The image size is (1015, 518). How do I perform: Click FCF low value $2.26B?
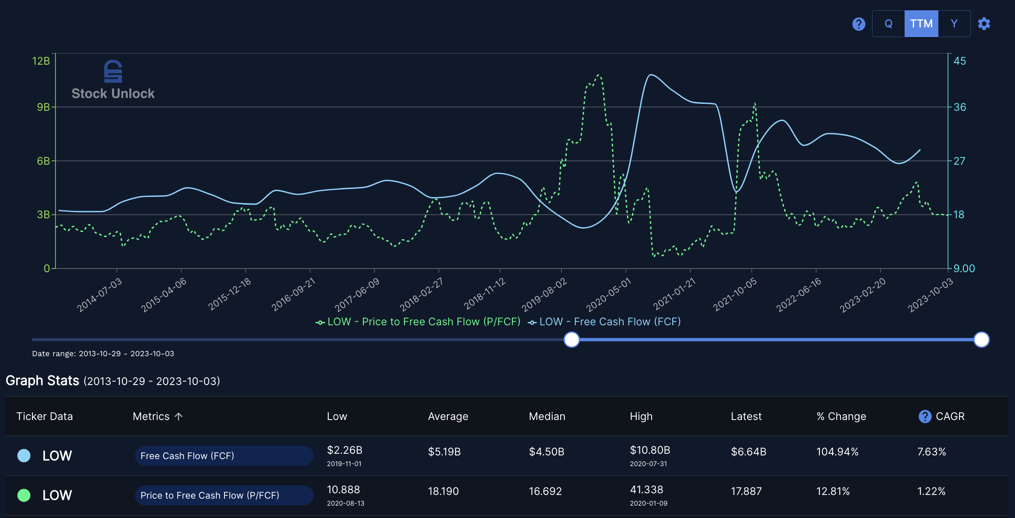point(345,450)
